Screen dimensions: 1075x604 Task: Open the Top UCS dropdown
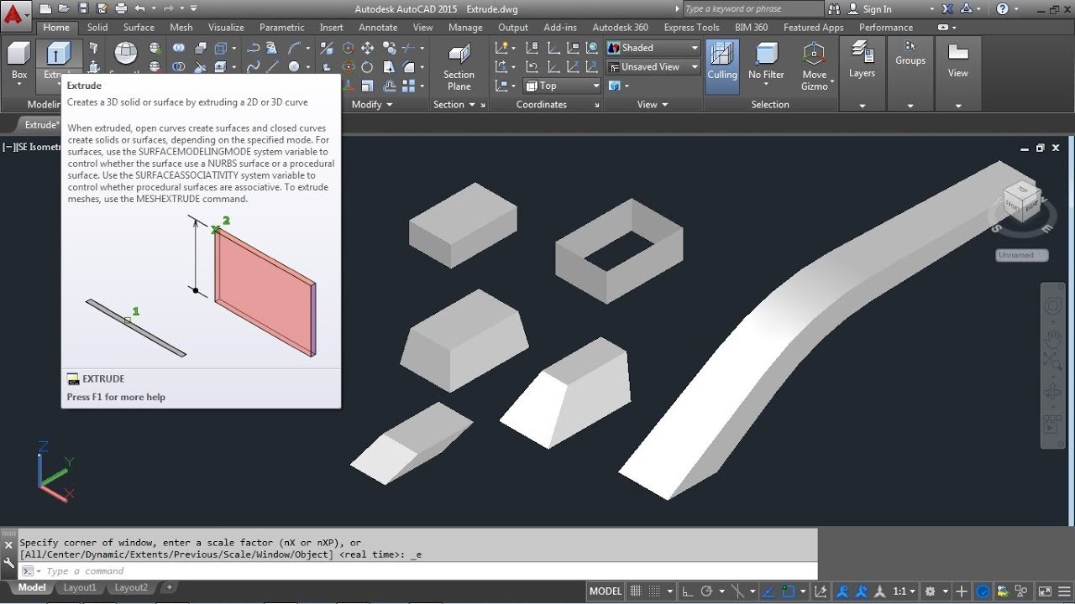[x=562, y=86]
